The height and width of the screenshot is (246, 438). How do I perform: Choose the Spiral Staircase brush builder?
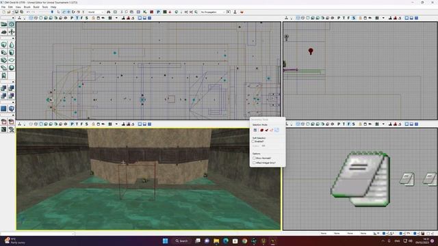pos(4,68)
